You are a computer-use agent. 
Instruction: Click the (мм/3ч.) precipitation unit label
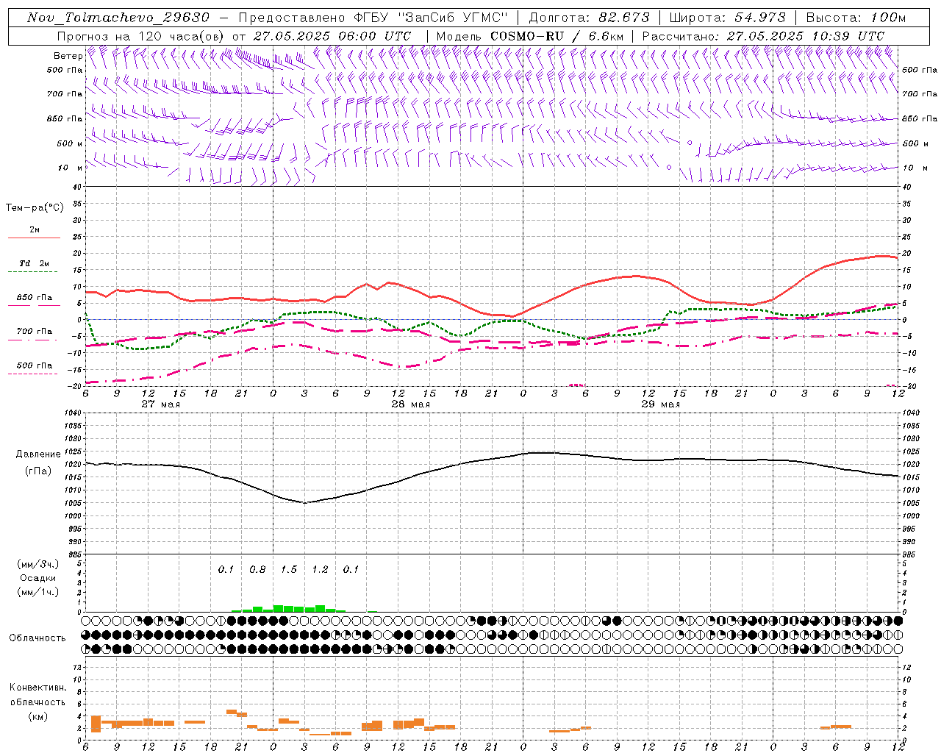pos(37,564)
